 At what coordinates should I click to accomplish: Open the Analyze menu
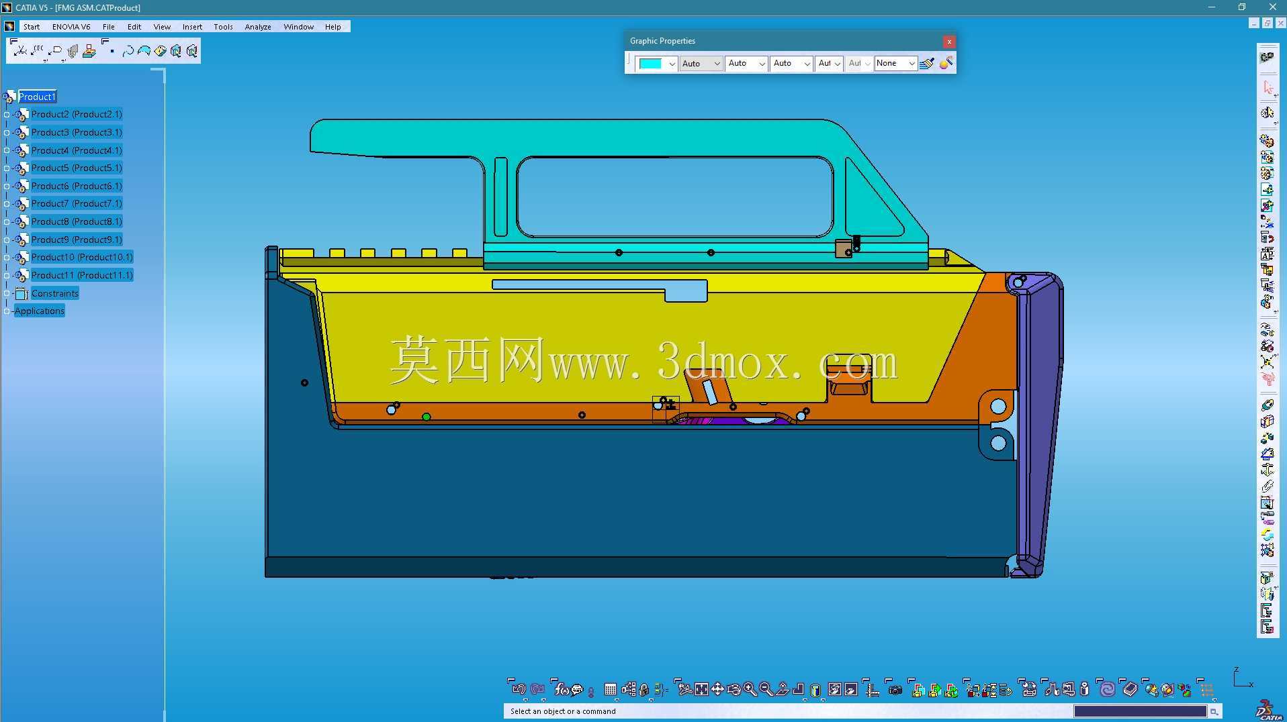tap(258, 27)
